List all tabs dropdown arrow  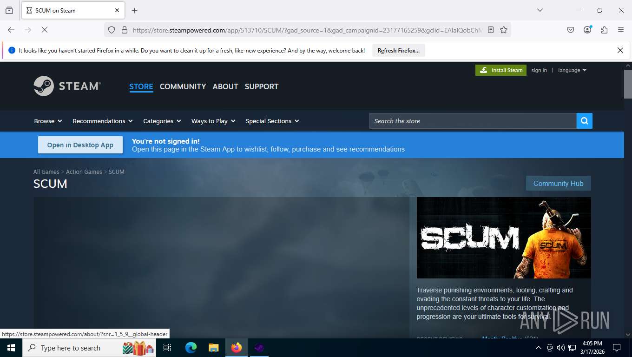[540, 10]
